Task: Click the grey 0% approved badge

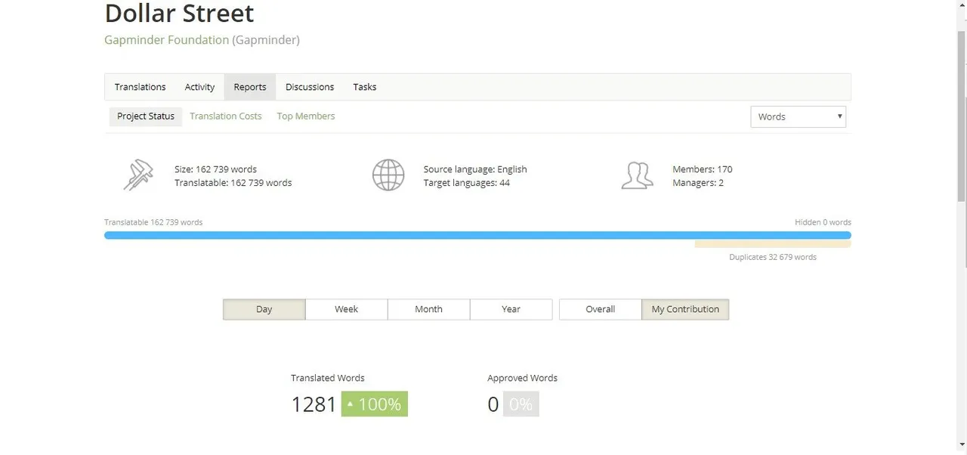Action: point(521,404)
